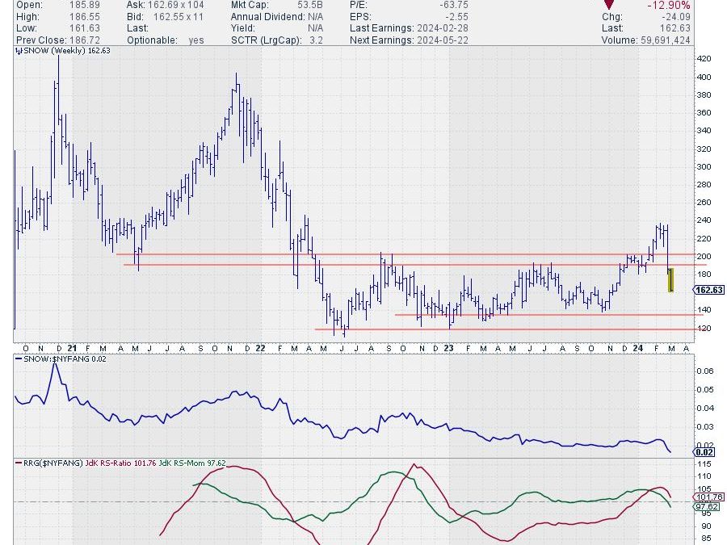This screenshot has height=545, width=727.
Task: Select the RRG($NYFANG) indicator label
Action: tap(49, 463)
